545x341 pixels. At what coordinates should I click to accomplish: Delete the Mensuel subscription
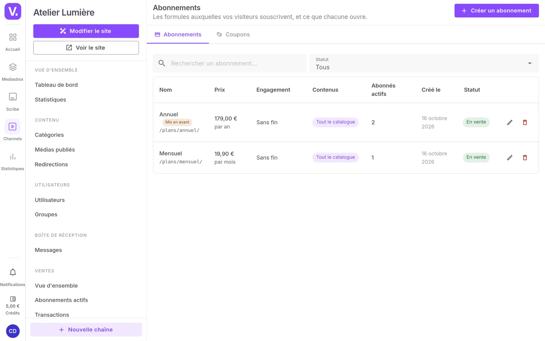click(525, 158)
